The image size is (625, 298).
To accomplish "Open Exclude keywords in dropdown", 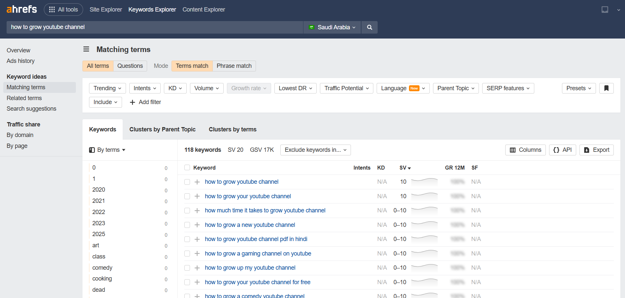I will (316, 150).
